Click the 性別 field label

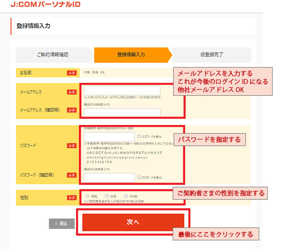(x=24, y=197)
